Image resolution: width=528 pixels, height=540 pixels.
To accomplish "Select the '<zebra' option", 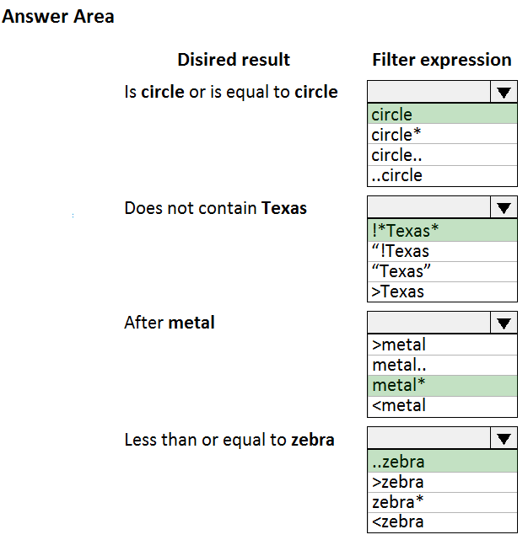I will pyautogui.click(x=442, y=522).
